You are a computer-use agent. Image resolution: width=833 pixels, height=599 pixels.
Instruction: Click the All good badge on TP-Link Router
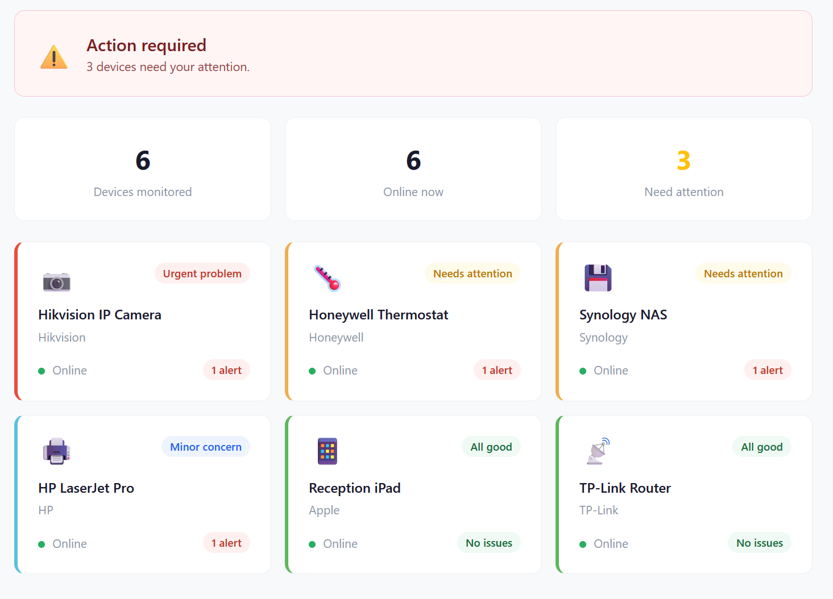click(761, 447)
